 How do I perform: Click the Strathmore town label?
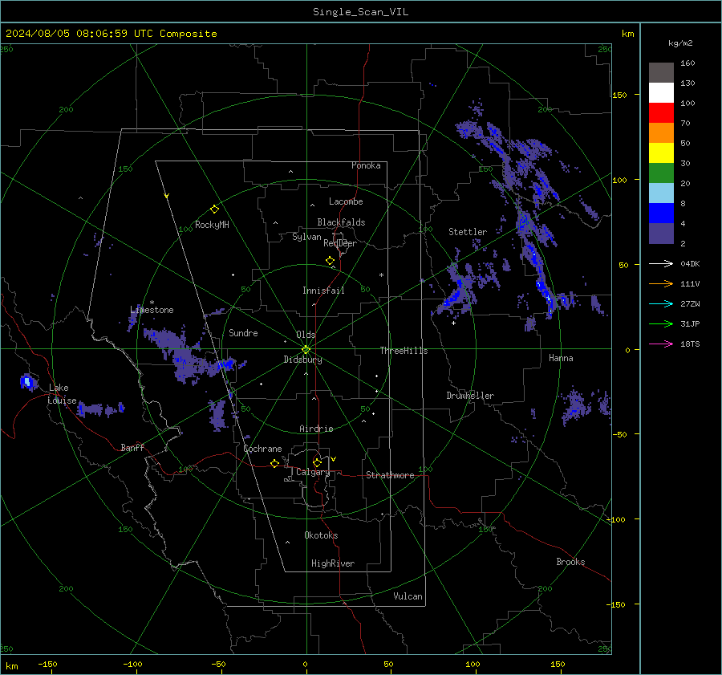pyautogui.click(x=390, y=475)
